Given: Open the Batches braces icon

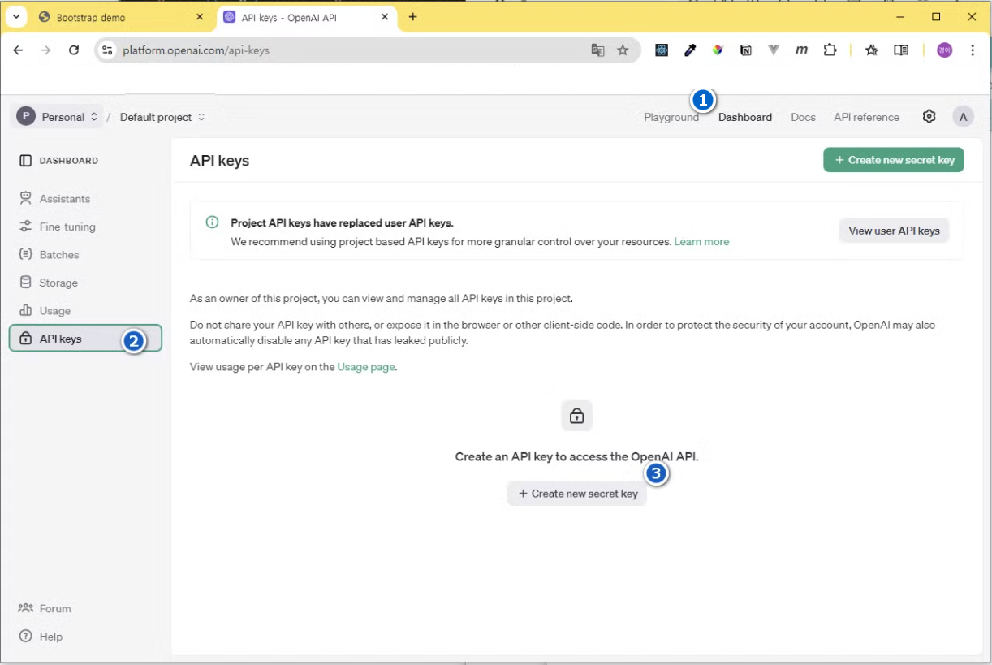Looking at the screenshot, I should point(25,254).
